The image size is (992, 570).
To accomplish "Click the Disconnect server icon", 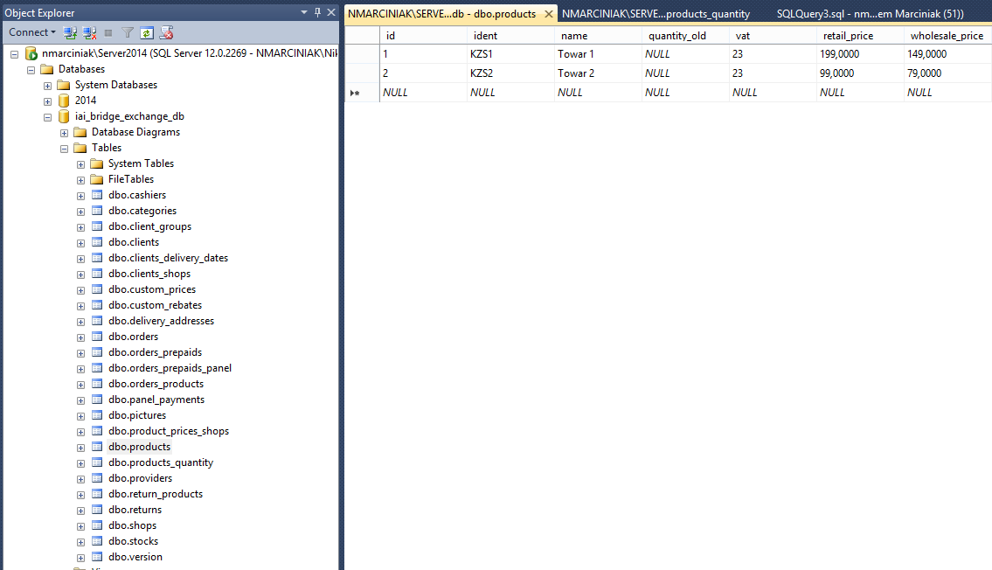I will pos(89,32).
